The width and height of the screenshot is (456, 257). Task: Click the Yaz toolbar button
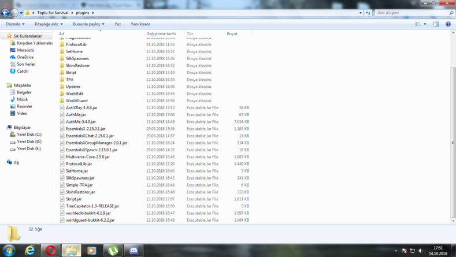117,24
